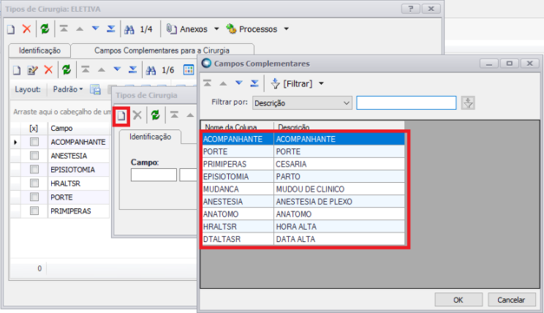The width and height of the screenshot is (544, 313).
Task: Jump to first row in grid toolbar
Action: (x=86, y=70)
